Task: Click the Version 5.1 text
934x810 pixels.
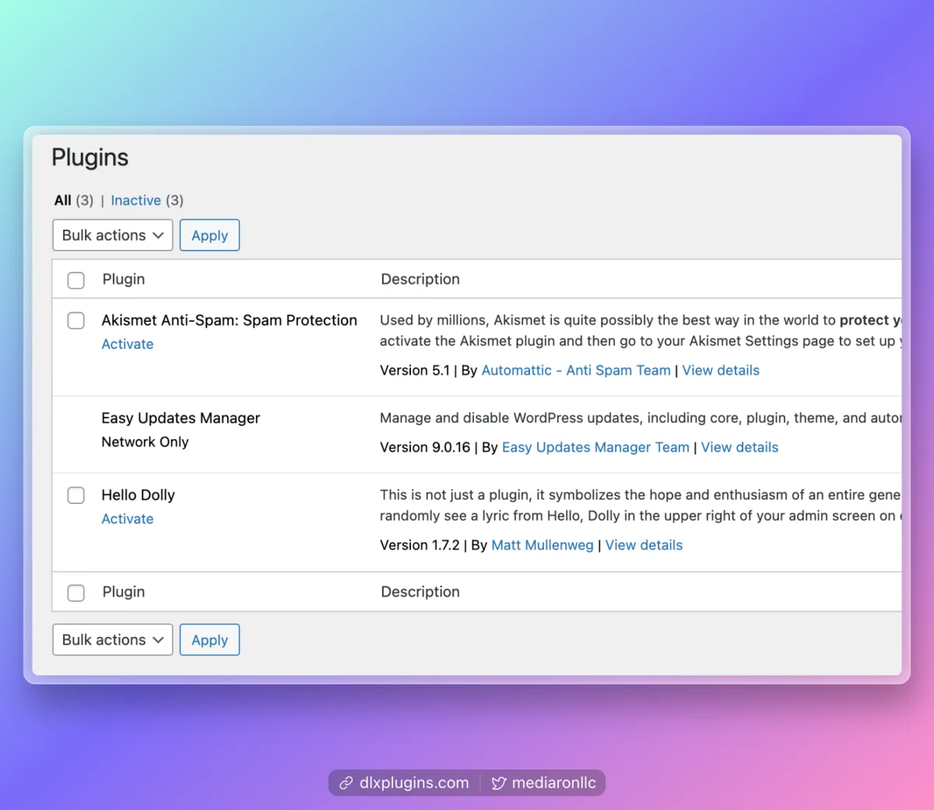Action: [x=415, y=371]
